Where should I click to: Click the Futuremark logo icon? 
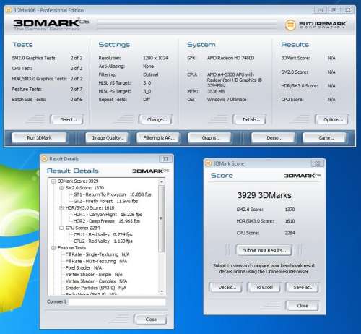[x=290, y=25]
